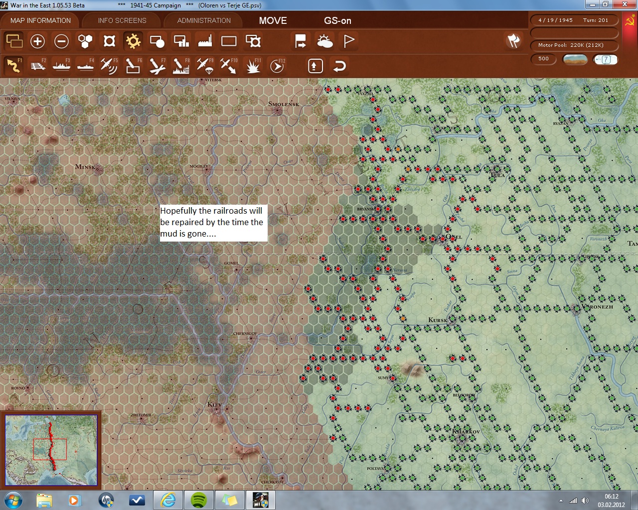Click the rectangle with hex marker icon
638x510 pixels.
[253, 41]
